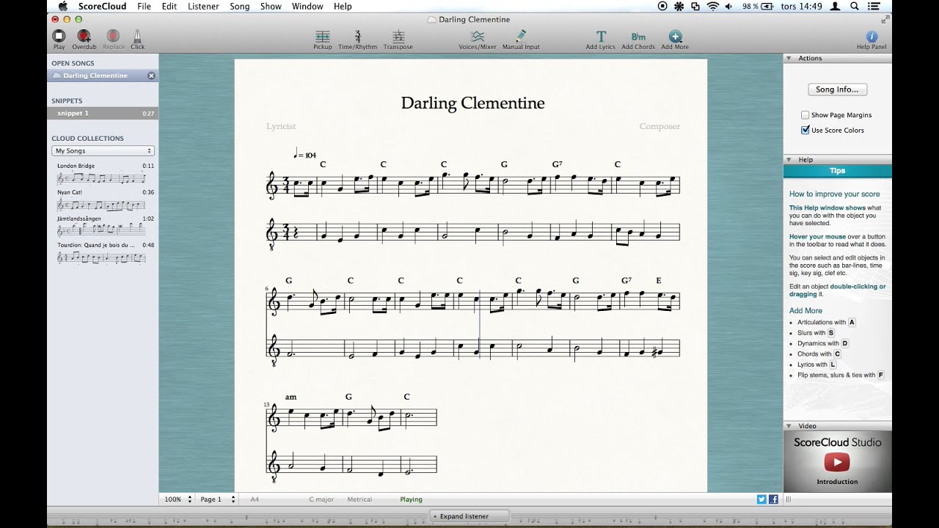Image resolution: width=939 pixels, height=528 pixels.
Task: Click the Playing status indicator
Action: pyautogui.click(x=411, y=499)
